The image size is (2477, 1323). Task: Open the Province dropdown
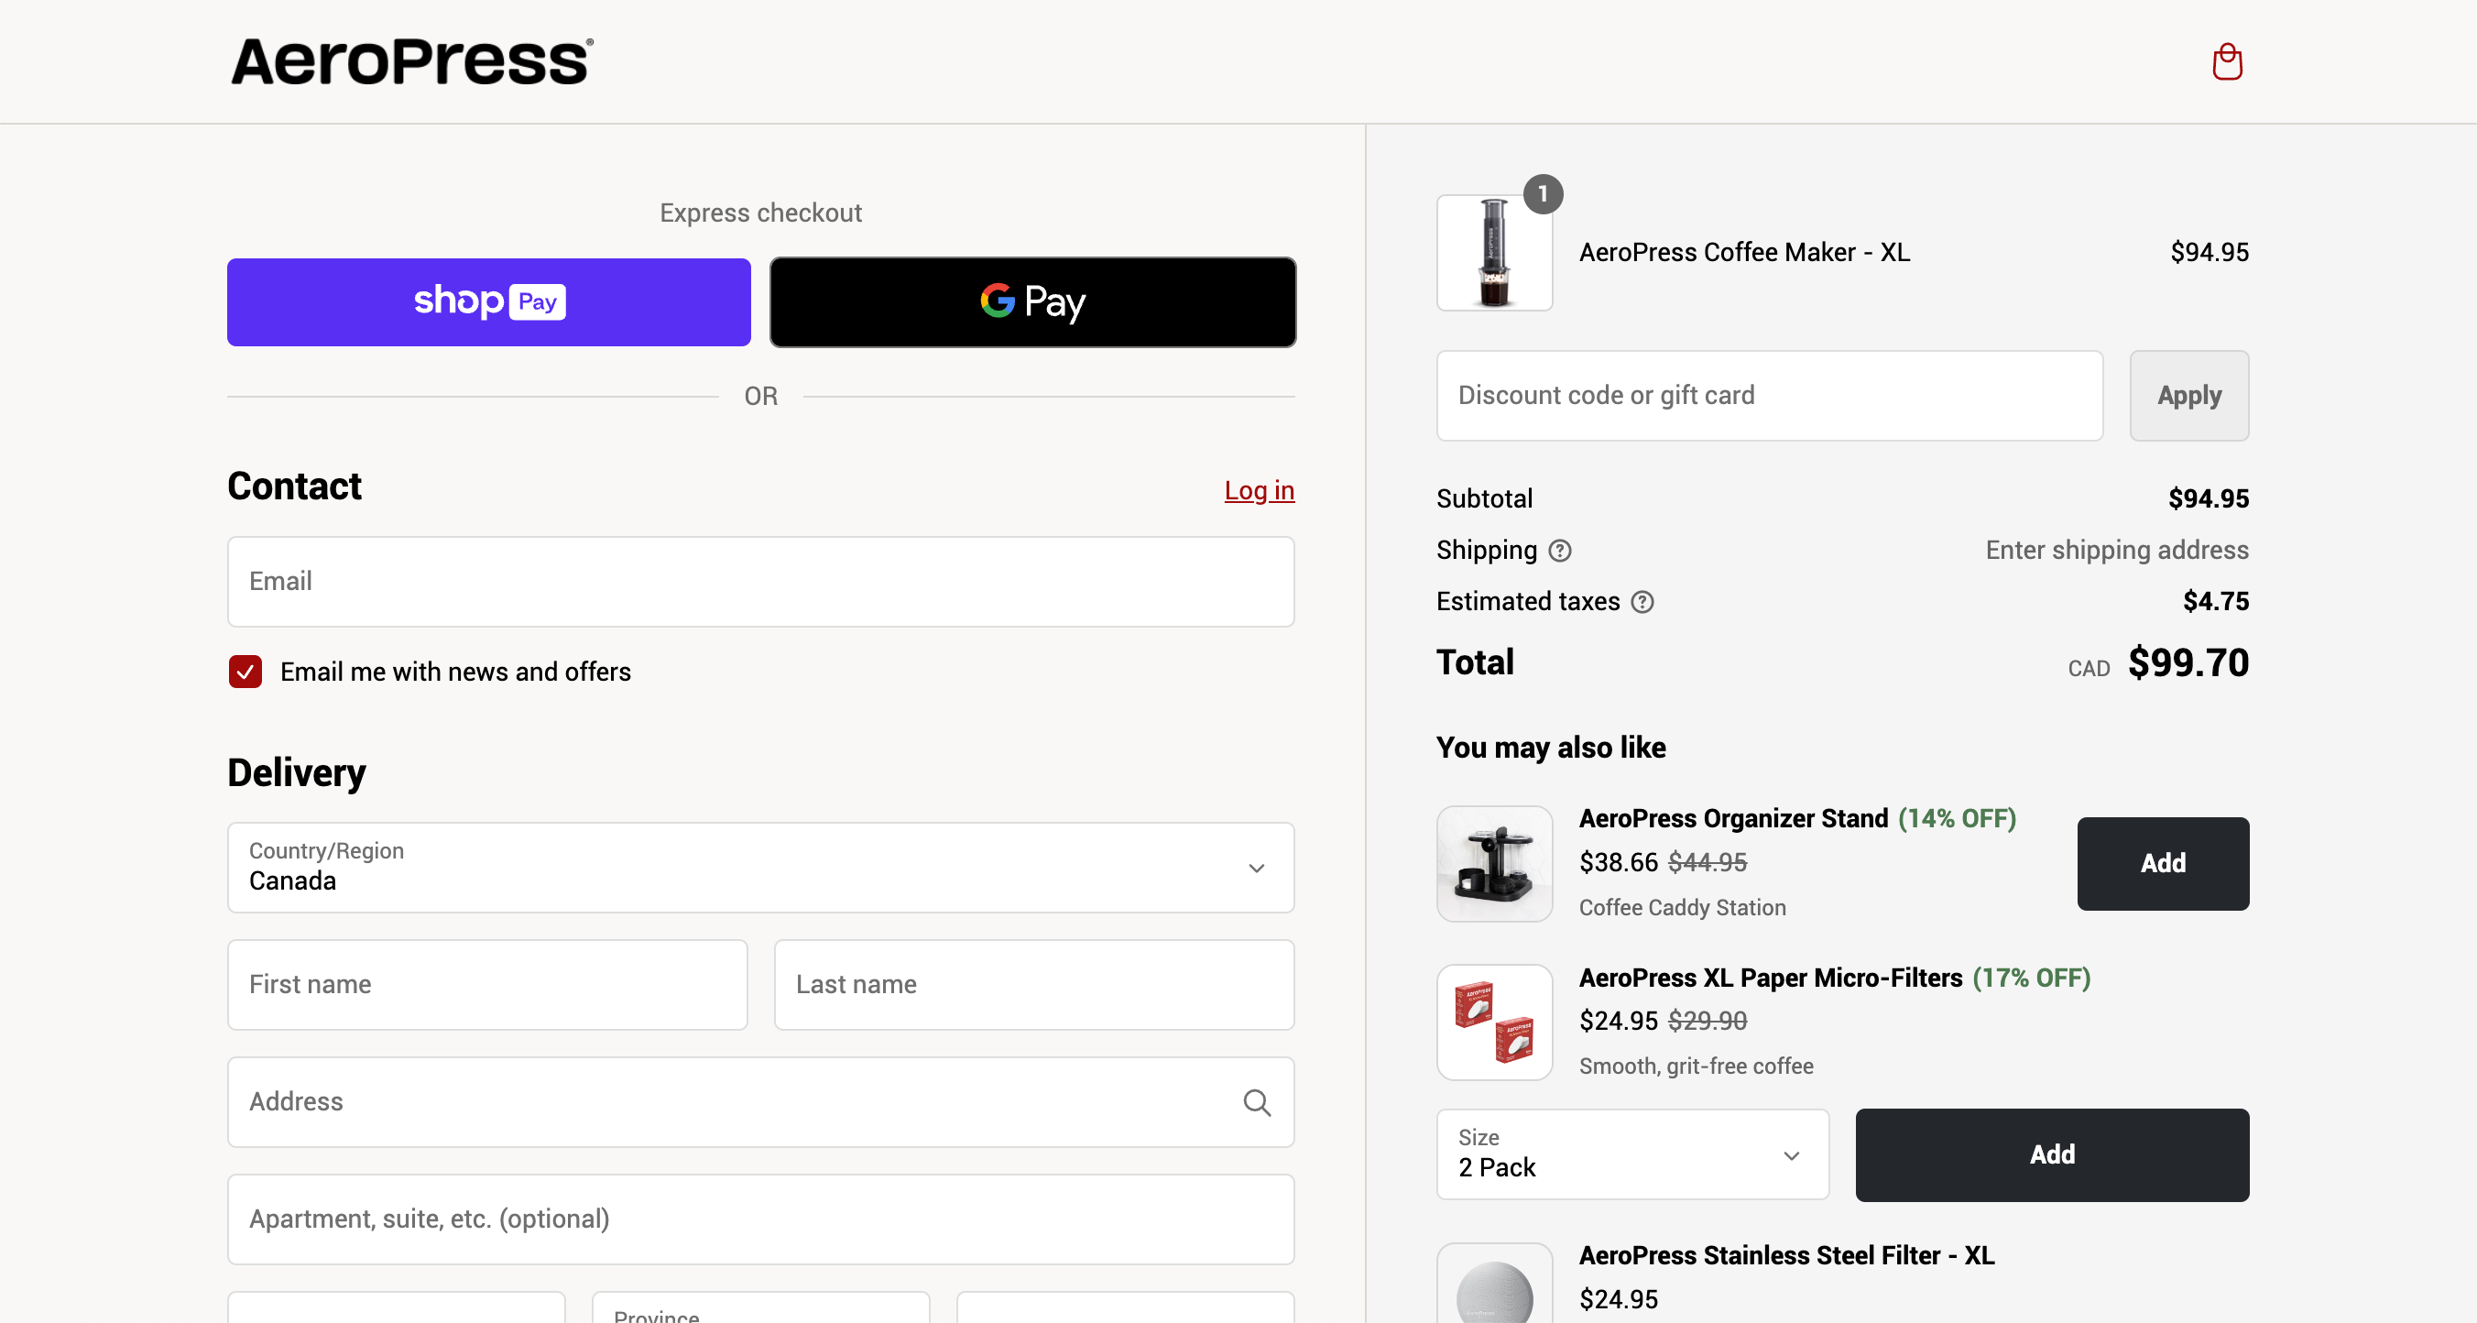click(760, 1308)
